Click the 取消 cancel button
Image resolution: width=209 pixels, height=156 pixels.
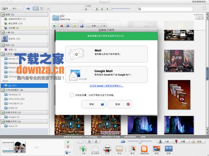[119, 104]
